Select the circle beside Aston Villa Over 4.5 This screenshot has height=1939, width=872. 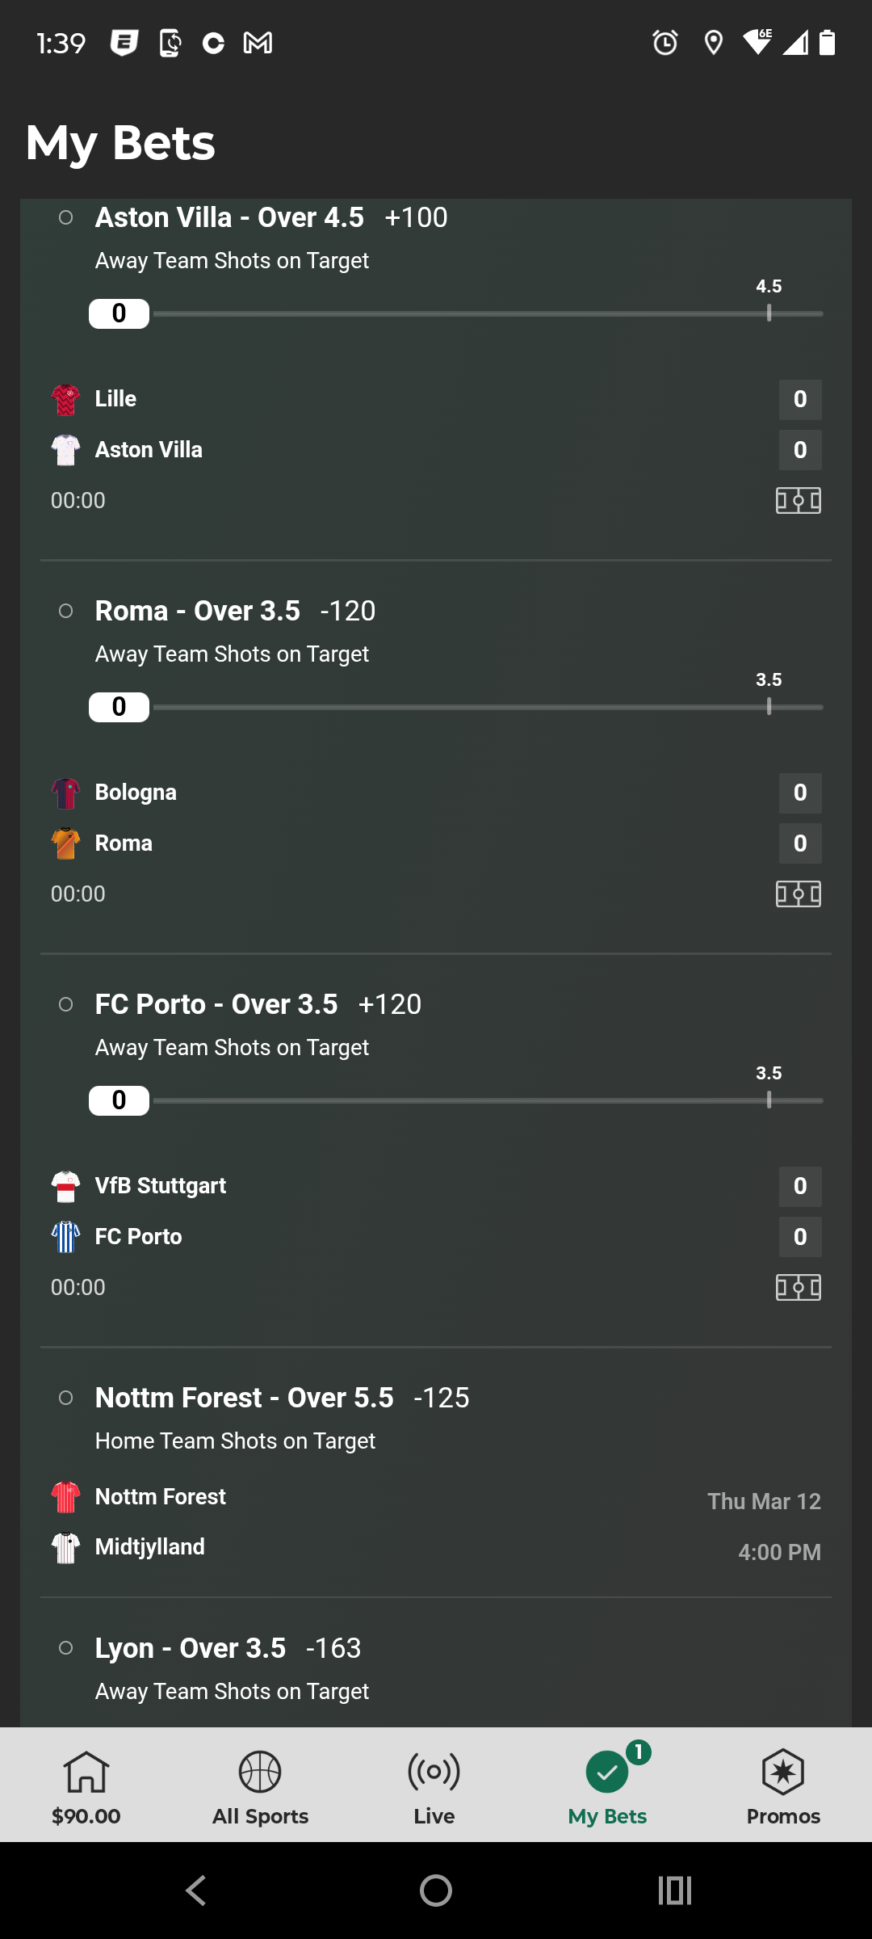pos(66,218)
